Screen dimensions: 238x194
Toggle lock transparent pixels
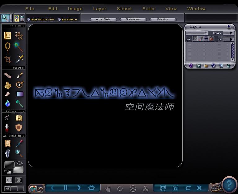pos(195,38)
